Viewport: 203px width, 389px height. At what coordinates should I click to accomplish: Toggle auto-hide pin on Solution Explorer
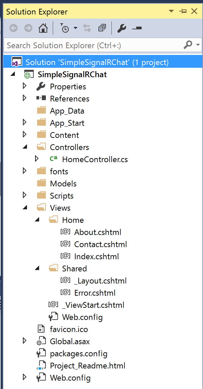click(x=183, y=11)
